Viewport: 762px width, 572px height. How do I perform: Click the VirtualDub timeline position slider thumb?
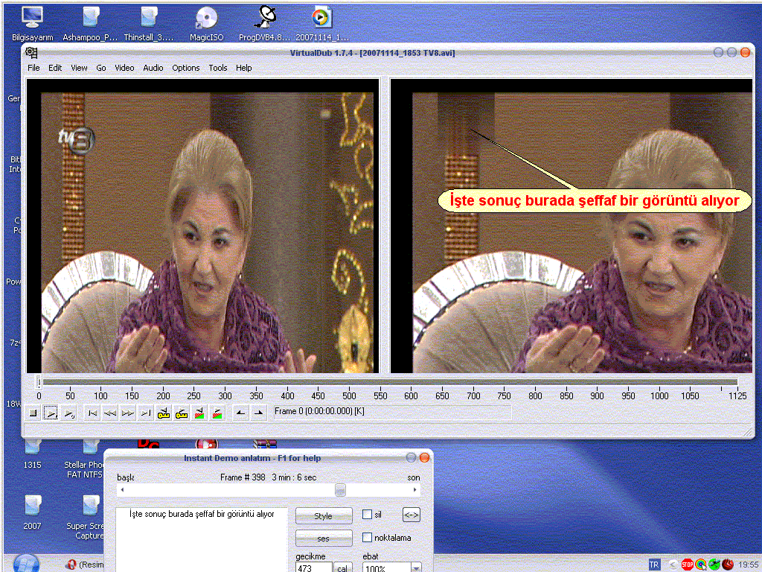tap(39, 382)
